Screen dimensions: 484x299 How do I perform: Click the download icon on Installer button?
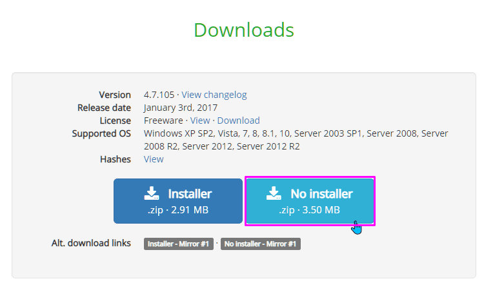(152, 193)
